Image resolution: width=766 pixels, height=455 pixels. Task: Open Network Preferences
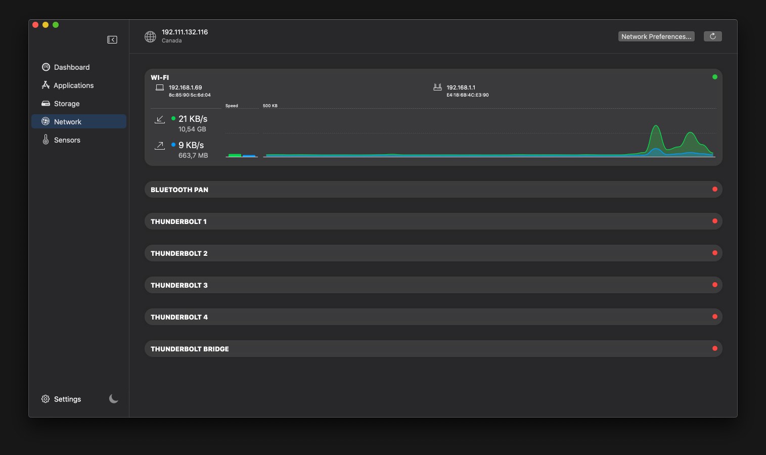click(x=656, y=36)
